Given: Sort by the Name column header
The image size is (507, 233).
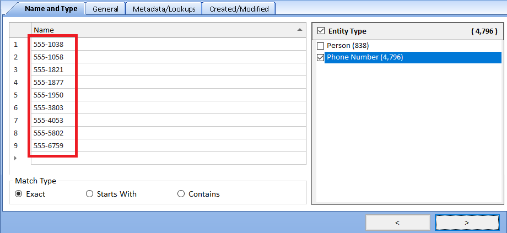Looking at the screenshot, I should coord(169,30).
